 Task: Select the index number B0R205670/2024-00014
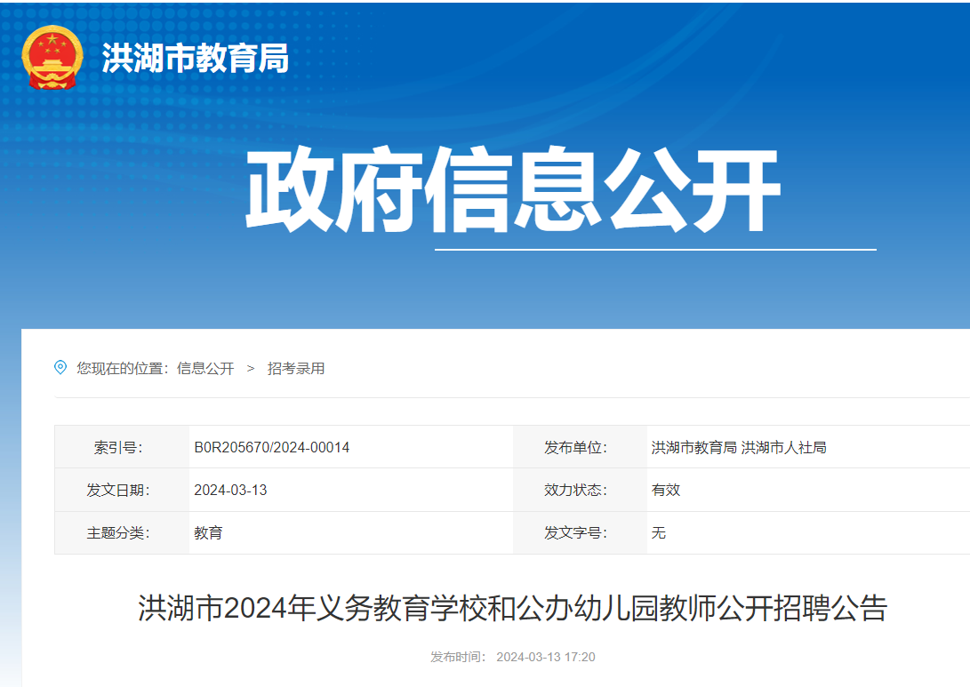pos(272,448)
